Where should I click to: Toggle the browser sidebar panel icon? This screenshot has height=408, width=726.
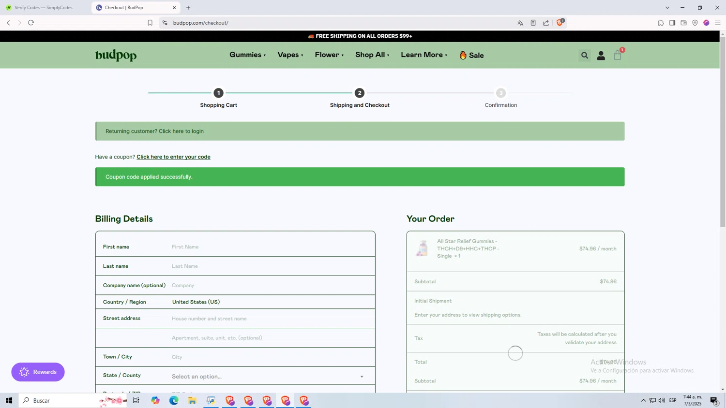(672, 23)
